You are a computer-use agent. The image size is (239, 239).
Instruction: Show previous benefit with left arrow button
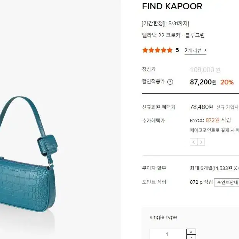[194, 142]
